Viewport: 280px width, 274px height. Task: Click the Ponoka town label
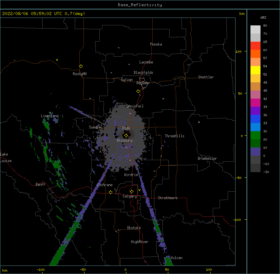point(156,44)
